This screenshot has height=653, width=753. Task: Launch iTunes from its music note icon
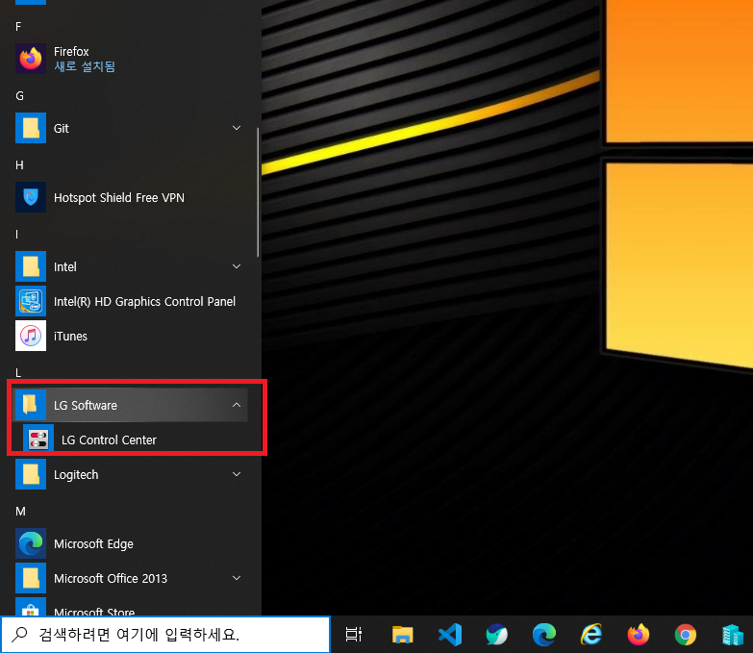31,336
